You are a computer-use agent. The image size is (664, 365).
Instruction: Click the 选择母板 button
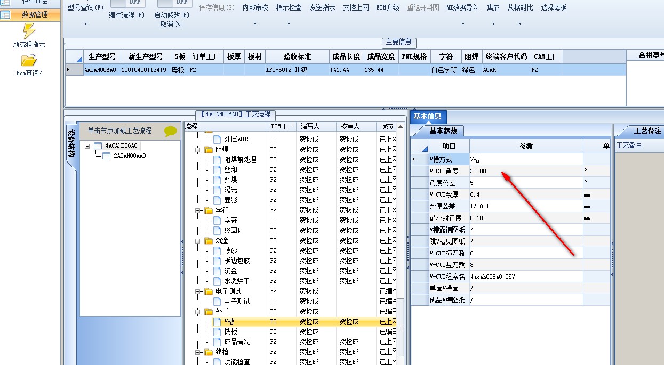554,7
